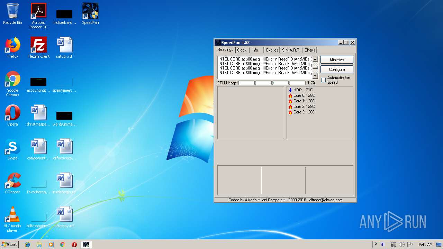Open Windows Media Player taskbar icon
Image resolution: width=443 pixels, height=249 pixels.
(51, 245)
